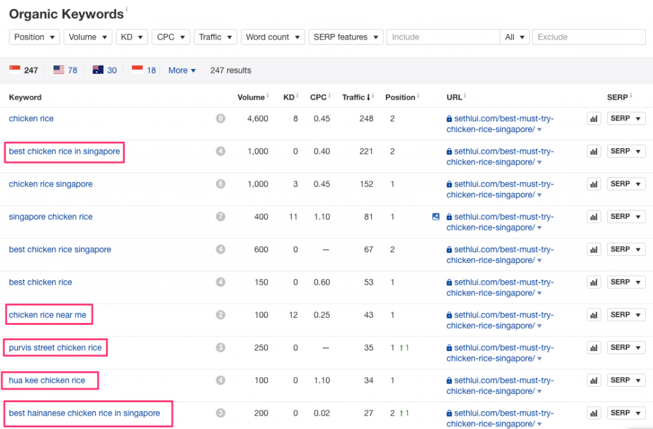Click info icon beside Volume column header
The image size is (653, 429).
tap(267, 96)
